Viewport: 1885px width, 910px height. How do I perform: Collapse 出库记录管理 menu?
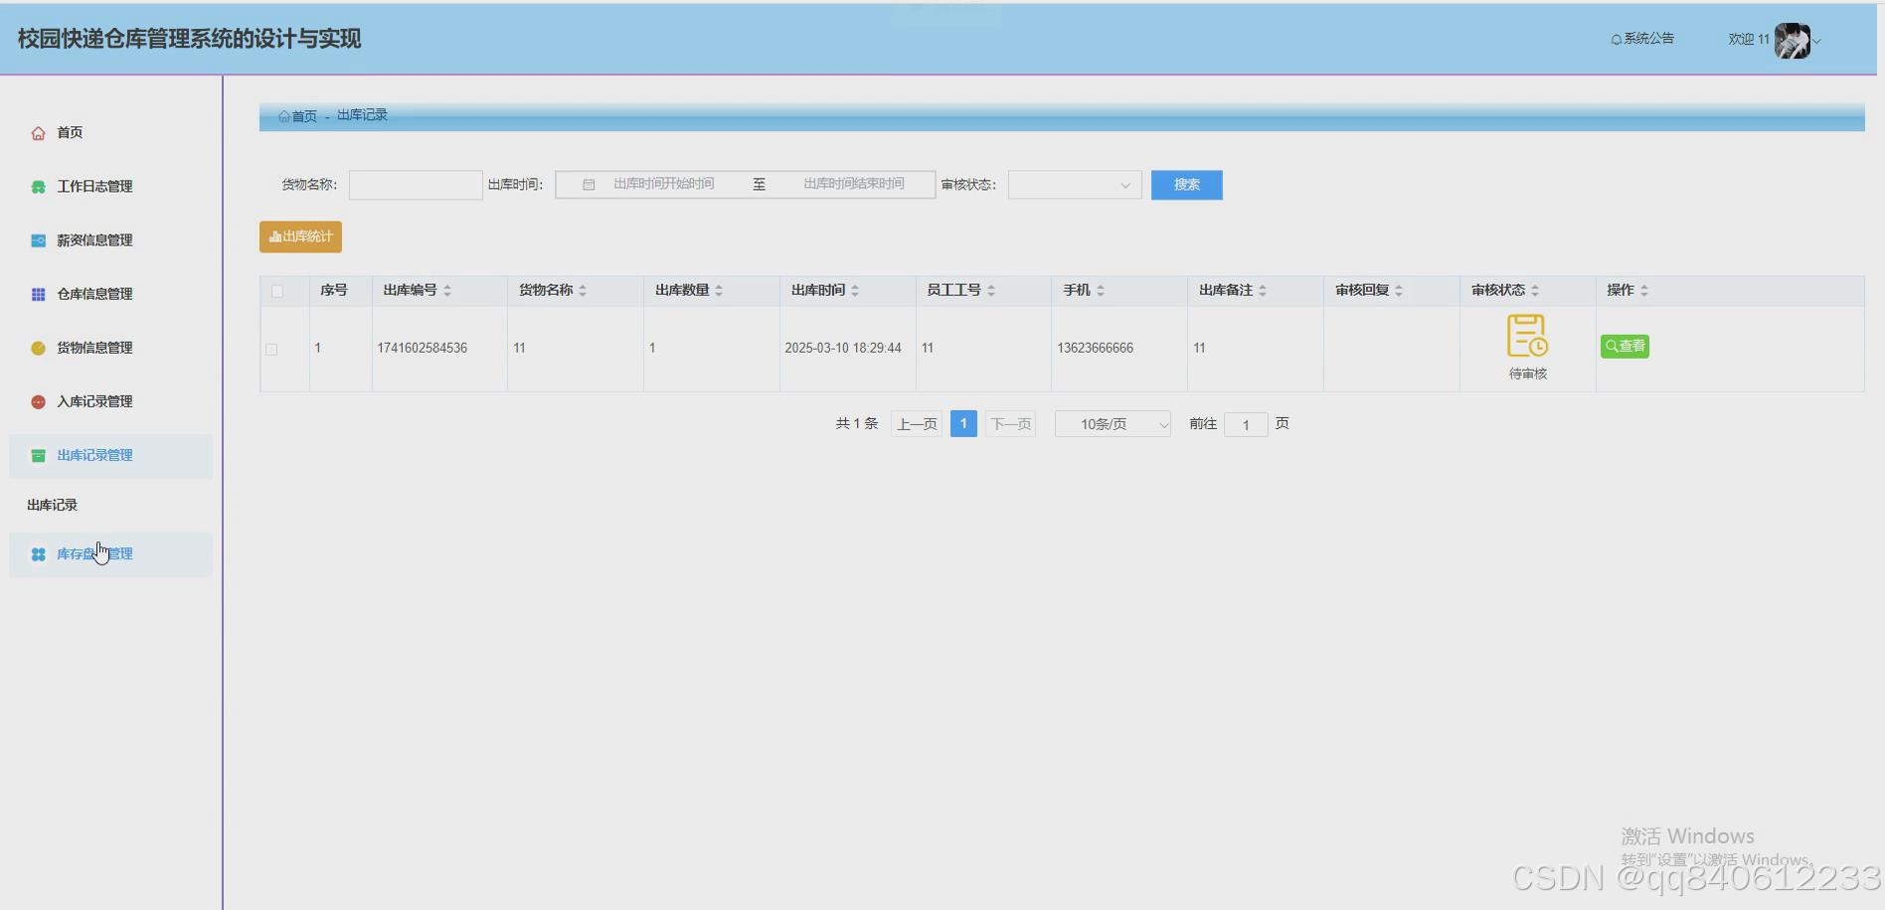(110, 455)
